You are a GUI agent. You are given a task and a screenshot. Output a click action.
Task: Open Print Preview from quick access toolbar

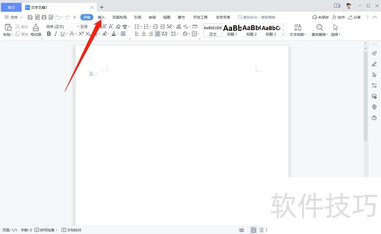click(51, 17)
